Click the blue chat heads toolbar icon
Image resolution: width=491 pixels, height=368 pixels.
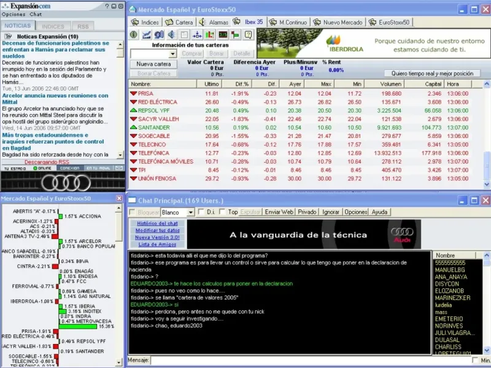[159, 34]
